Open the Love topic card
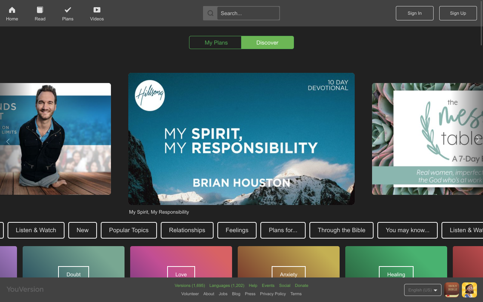 [181, 262]
